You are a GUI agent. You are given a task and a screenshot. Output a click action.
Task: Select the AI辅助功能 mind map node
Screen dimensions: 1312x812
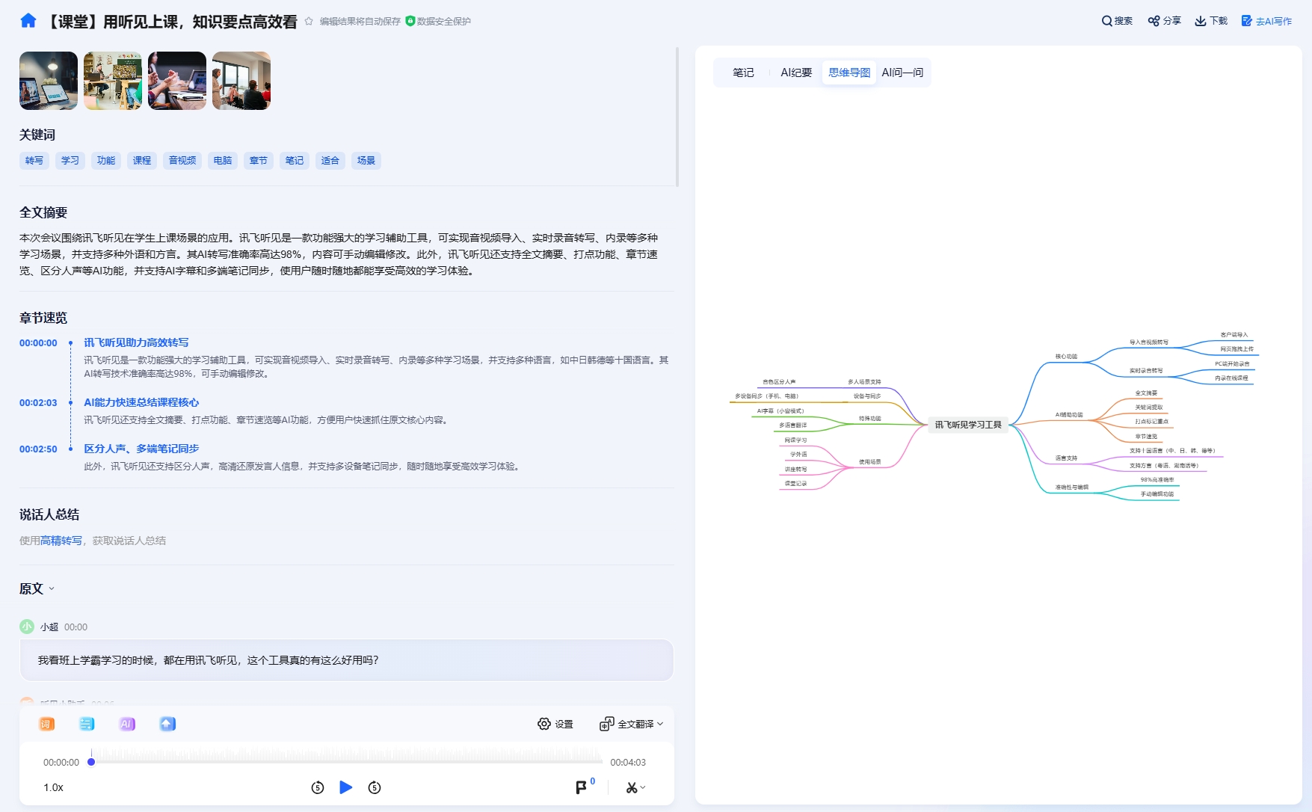(1069, 415)
